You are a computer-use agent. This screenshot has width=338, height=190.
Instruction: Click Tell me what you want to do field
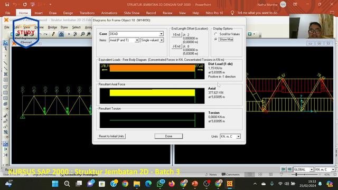tap(257, 13)
